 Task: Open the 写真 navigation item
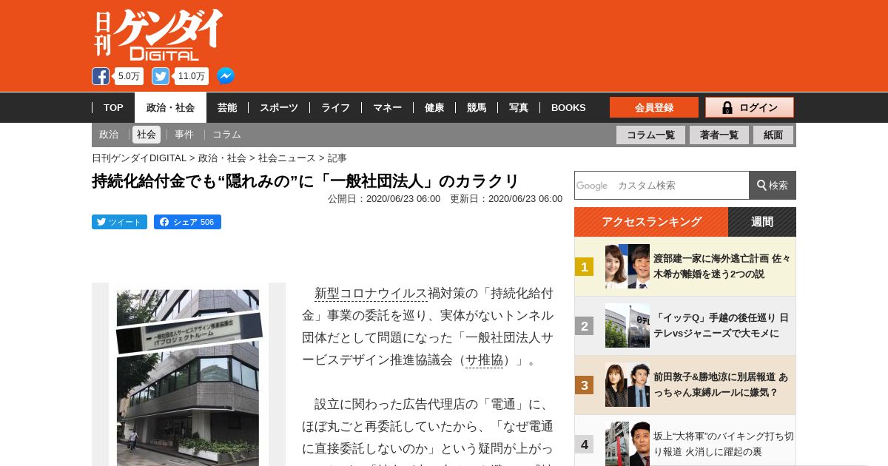(x=519, y=107)
